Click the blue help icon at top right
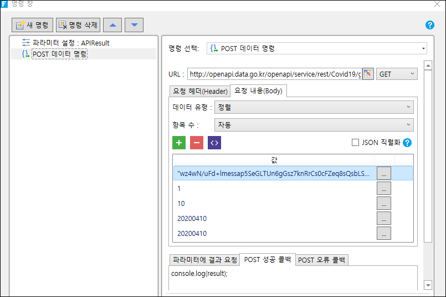 click(430, 25)
